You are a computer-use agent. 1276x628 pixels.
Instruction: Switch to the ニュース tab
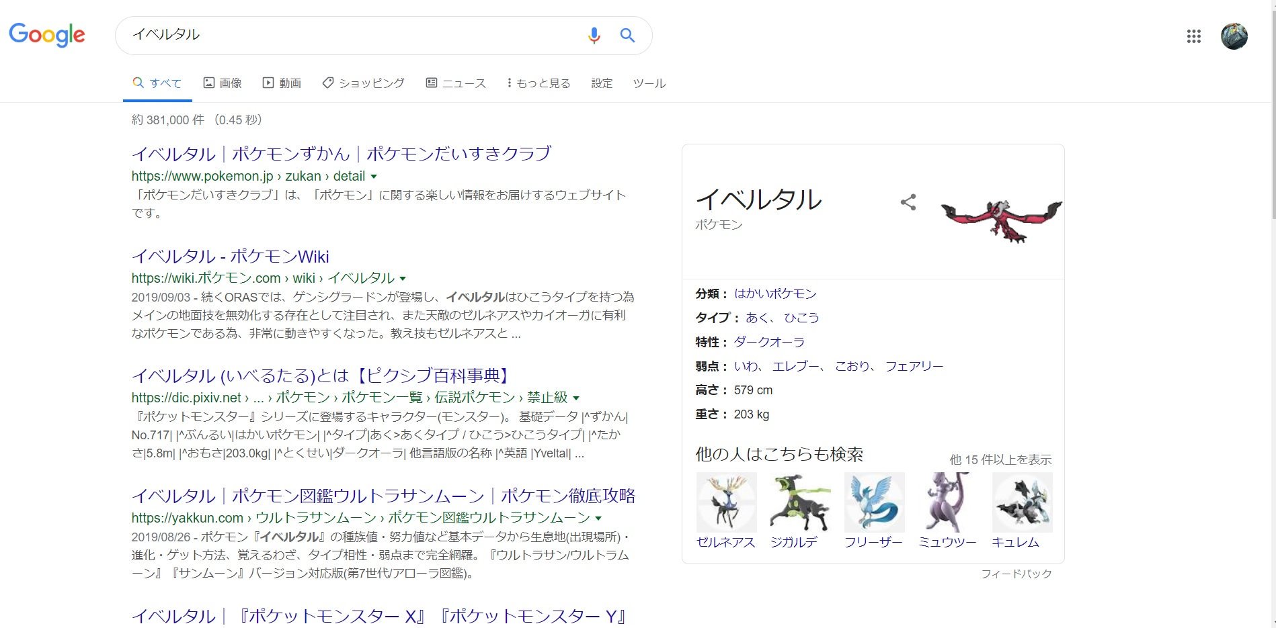click(x=456, y=83)
